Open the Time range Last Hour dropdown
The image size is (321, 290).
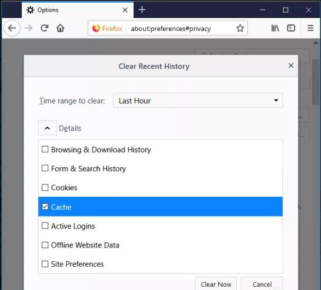tap(198, 100)
